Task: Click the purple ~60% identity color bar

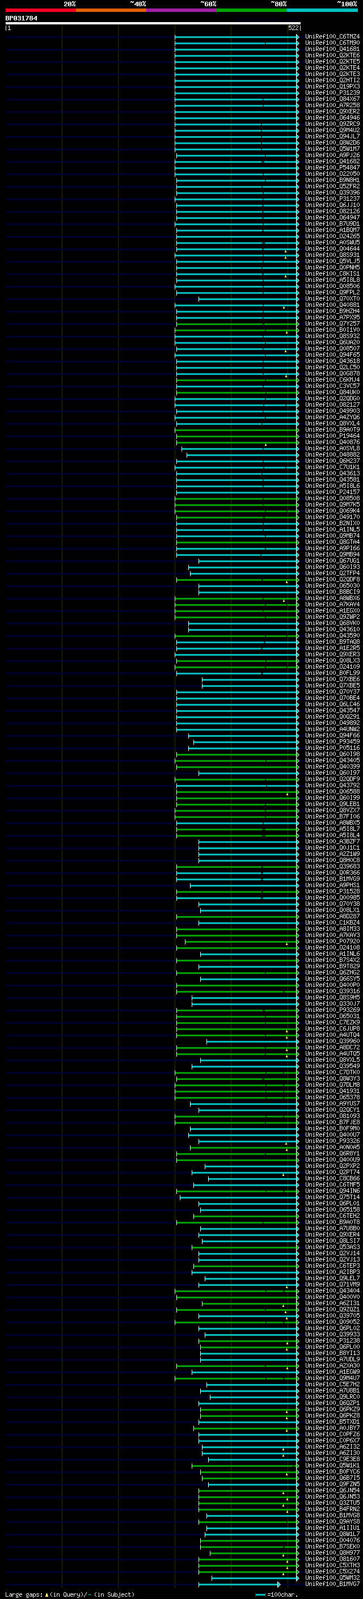Action: click(x=181, y=10)
